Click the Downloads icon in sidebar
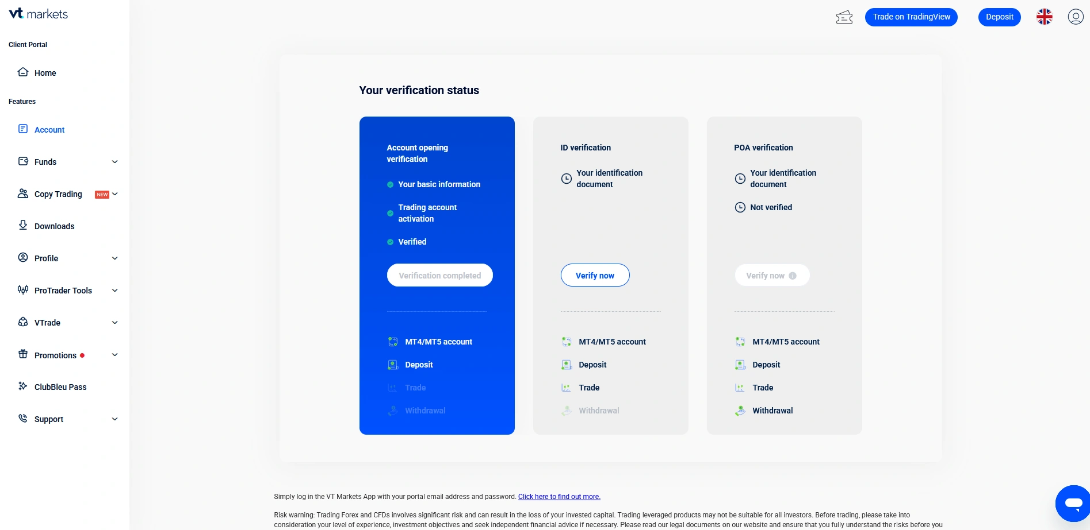 click(x=23, y=226)
